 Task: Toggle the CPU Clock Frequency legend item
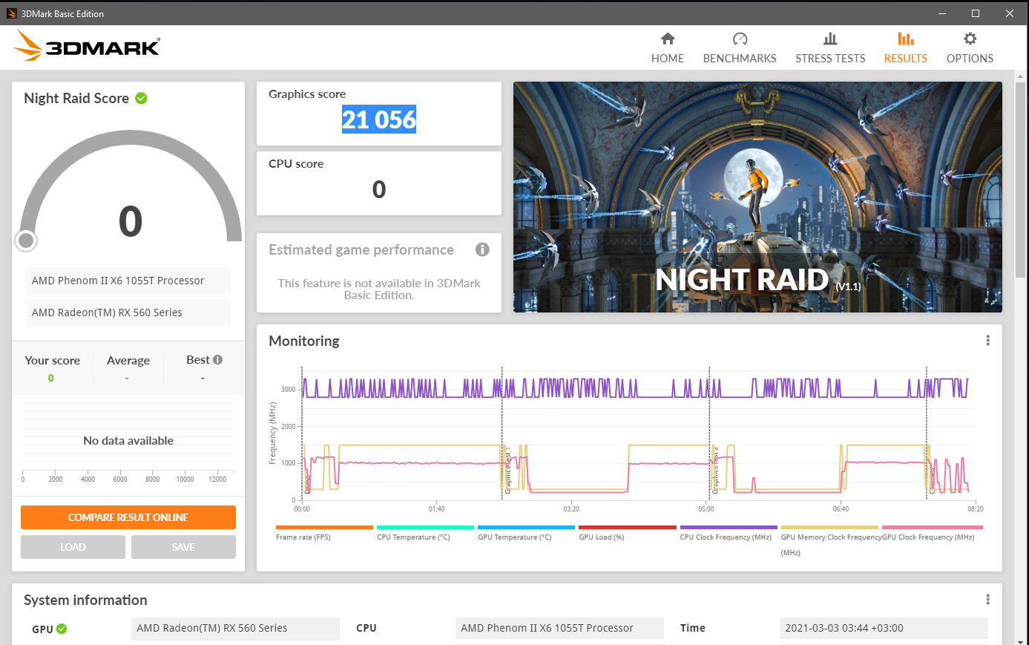tap(729, 532)
